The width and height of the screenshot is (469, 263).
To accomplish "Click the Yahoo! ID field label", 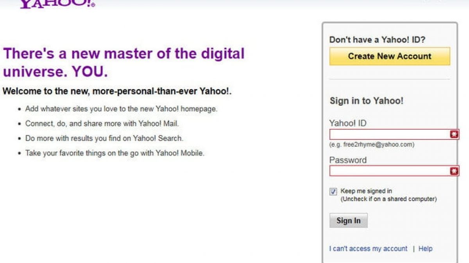I will (348, 124).
